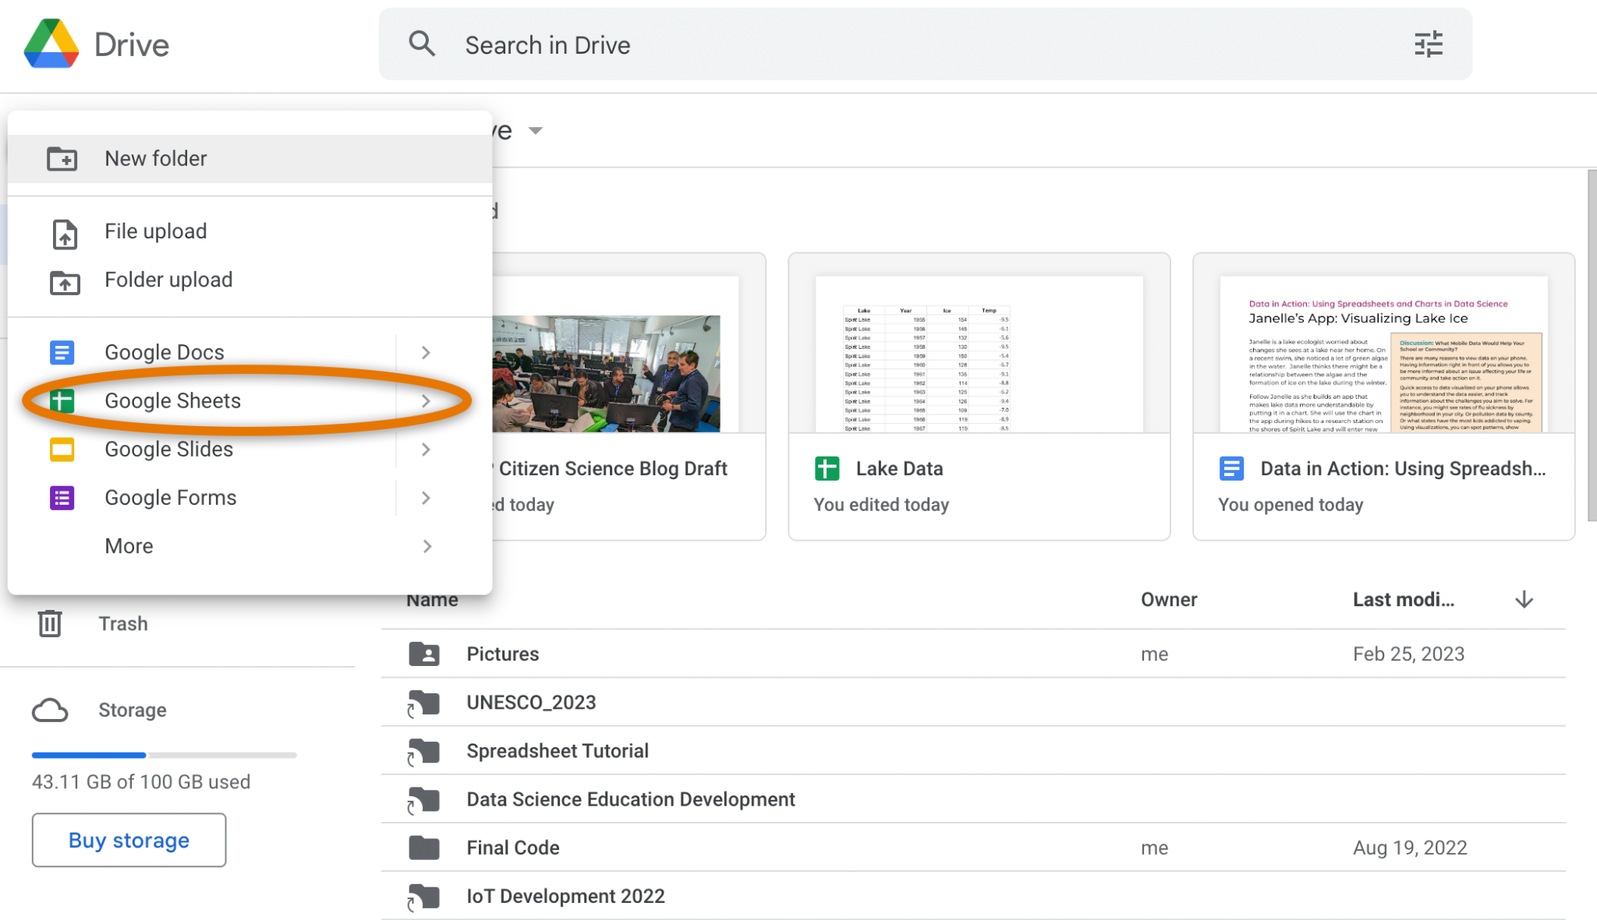Click the Google Docs icon

tap(62, 352)
